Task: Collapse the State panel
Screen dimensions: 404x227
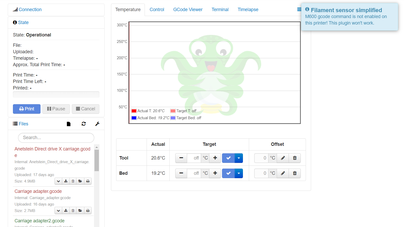Action: click(23, 22)
